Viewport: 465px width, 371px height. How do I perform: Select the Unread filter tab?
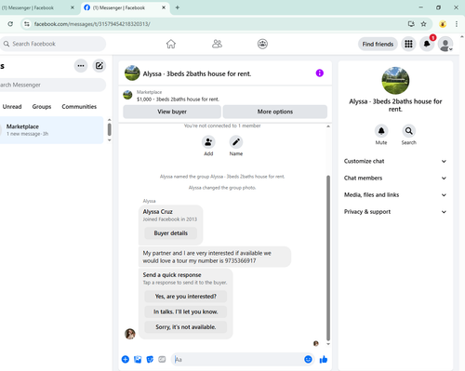click(x=12, y=107)
